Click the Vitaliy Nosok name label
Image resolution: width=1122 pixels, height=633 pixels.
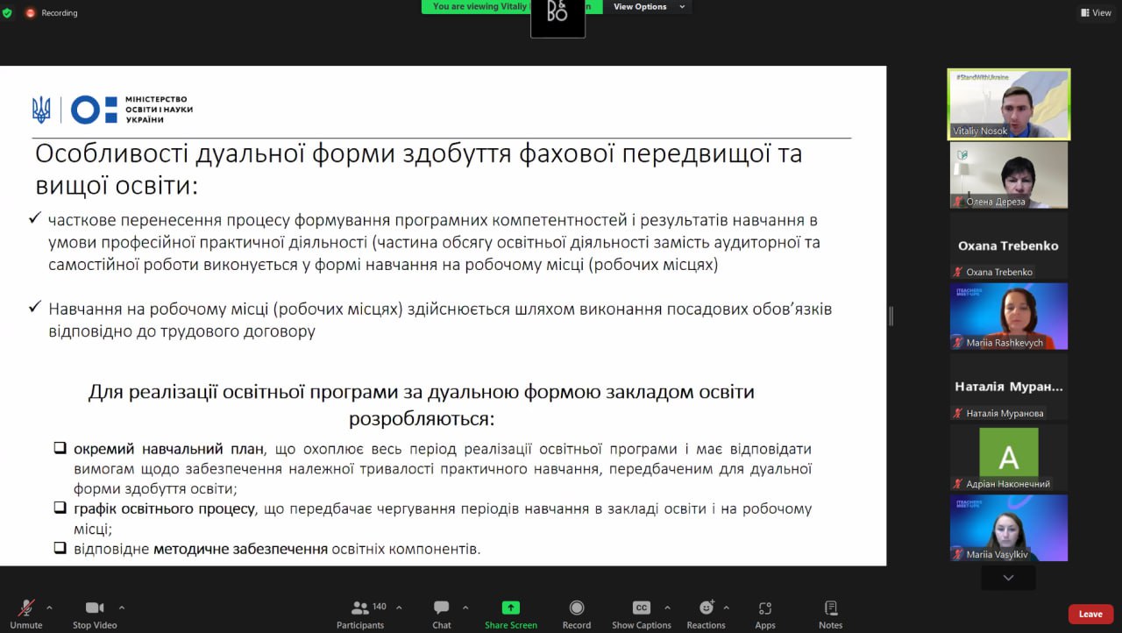[980, 131]
